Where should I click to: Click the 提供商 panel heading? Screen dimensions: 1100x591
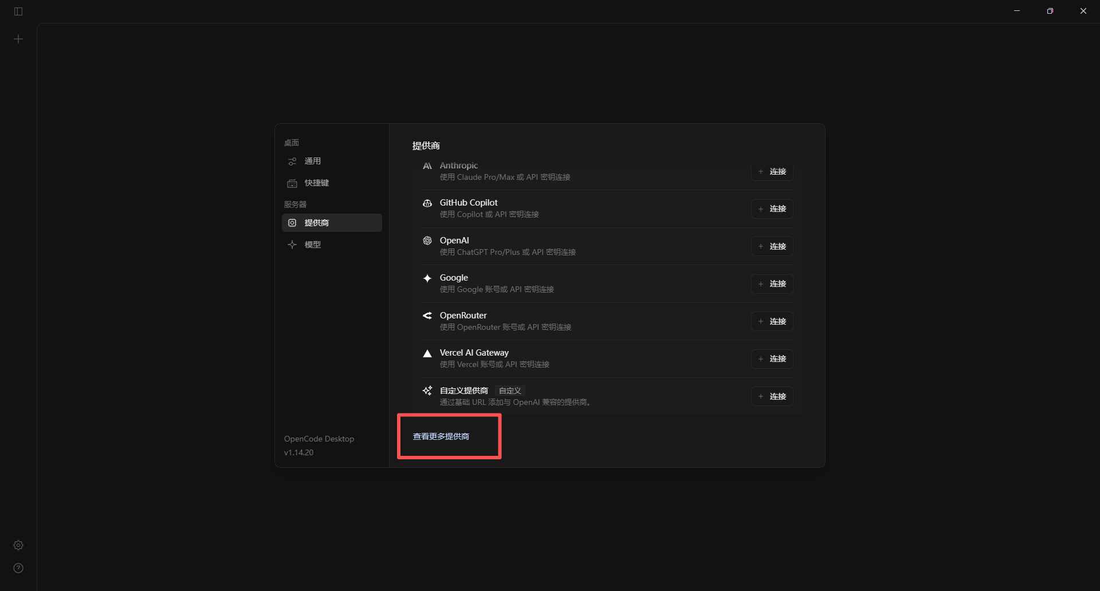(426, 145)
